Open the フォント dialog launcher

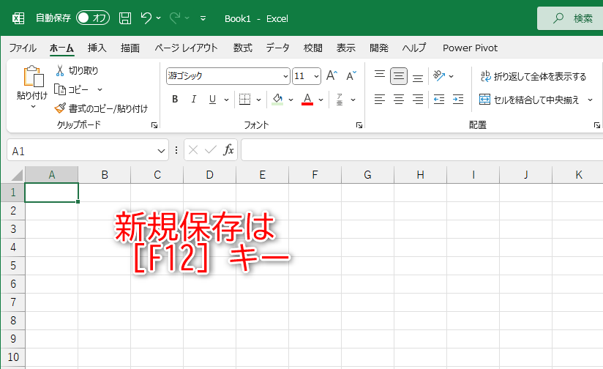[x=359, y=125]
